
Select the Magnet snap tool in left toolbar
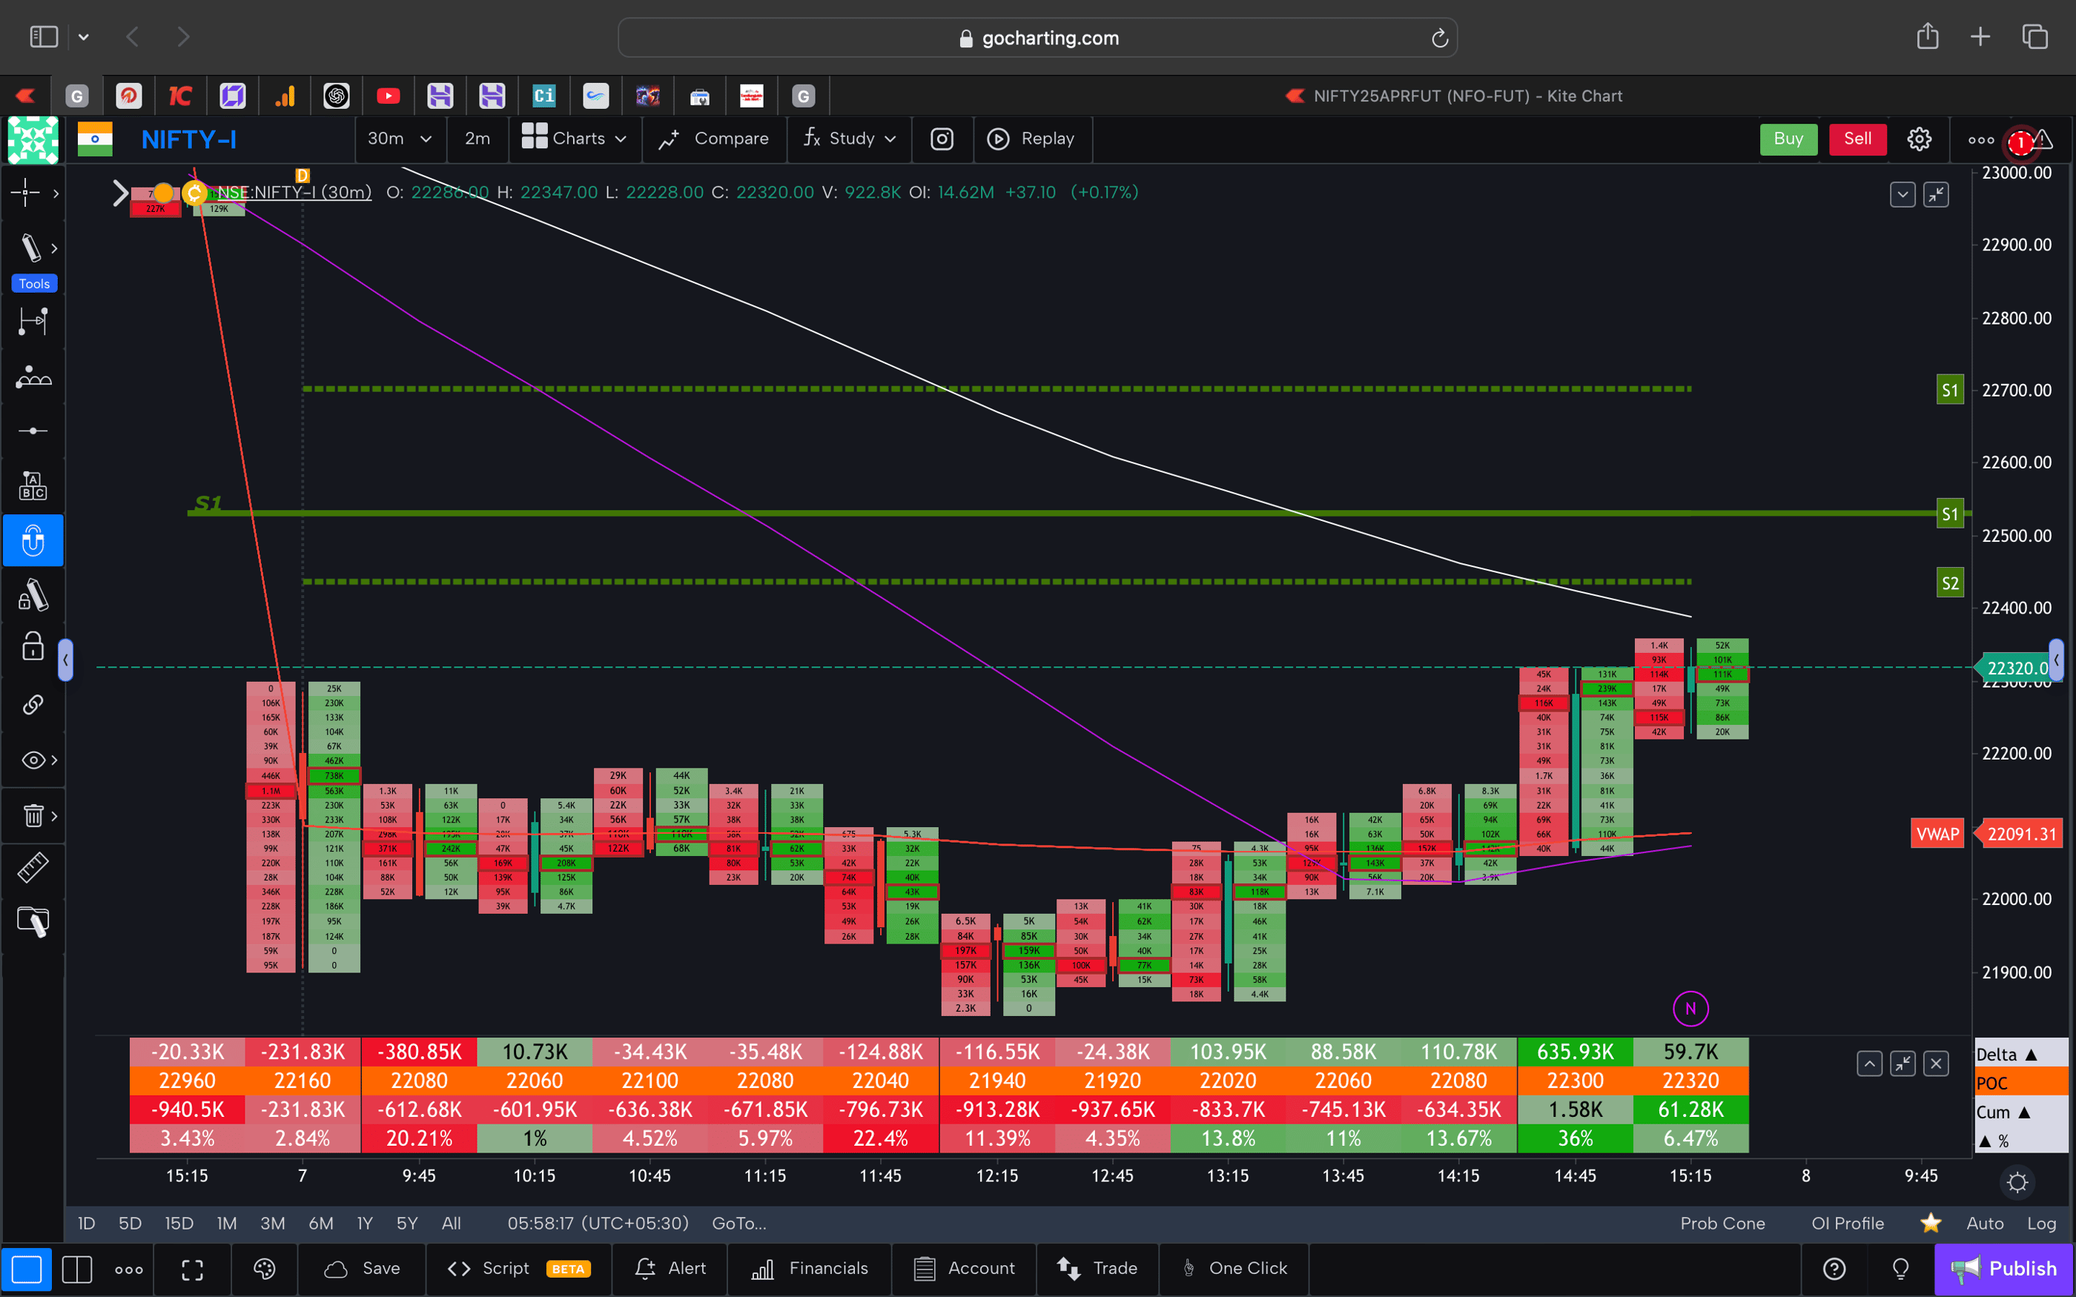[x=33, y=540]
